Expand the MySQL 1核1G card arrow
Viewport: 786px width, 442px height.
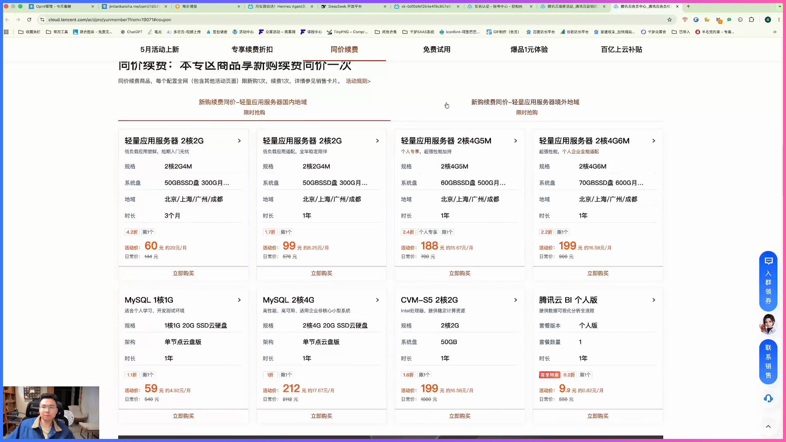[239, 300]
